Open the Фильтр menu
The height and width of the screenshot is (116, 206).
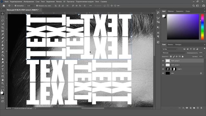click(x=59, y=2)
